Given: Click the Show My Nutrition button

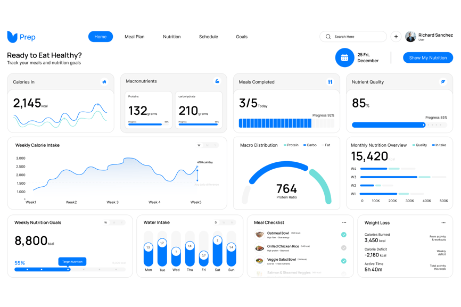Looking at the screenshot, I should [428, 57].
